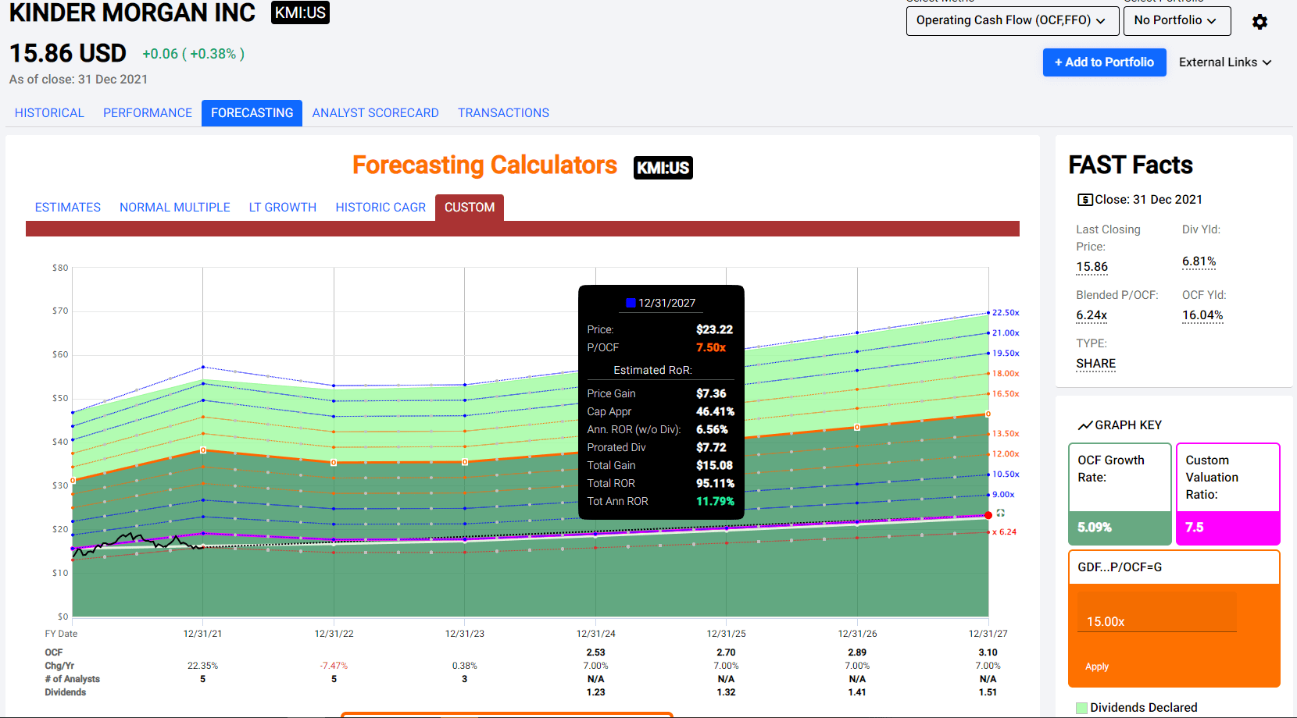This screenshot has height=718, width=1297.
Task: Click the Graph Key trend icon
Action: (1085, 425)
